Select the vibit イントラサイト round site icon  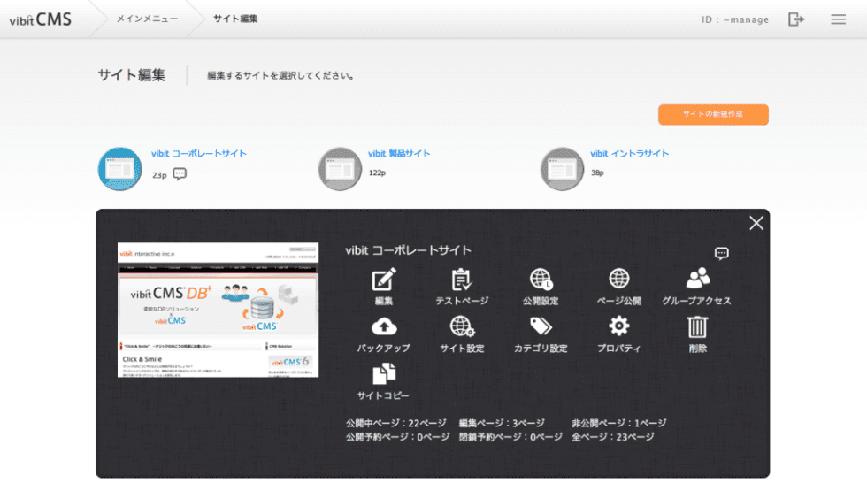[x=562, y=169]
